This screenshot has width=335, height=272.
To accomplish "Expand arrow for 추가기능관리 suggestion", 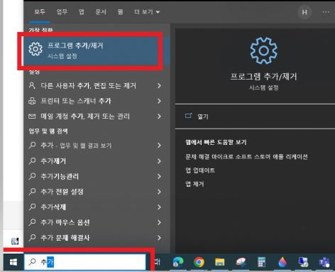I will (x=160, y=176).
